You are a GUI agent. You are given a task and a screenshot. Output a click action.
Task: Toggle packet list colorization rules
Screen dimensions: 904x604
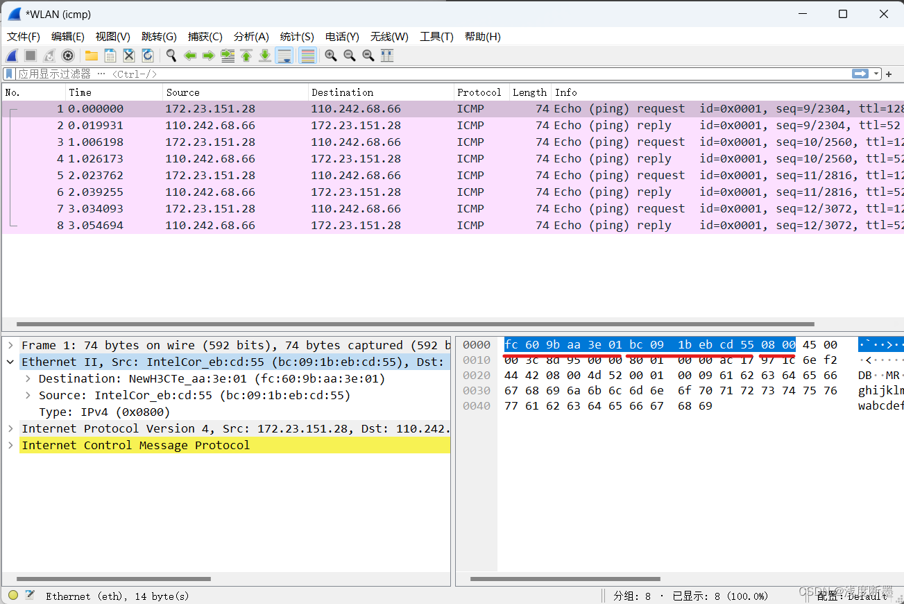(x=307, y=56)
